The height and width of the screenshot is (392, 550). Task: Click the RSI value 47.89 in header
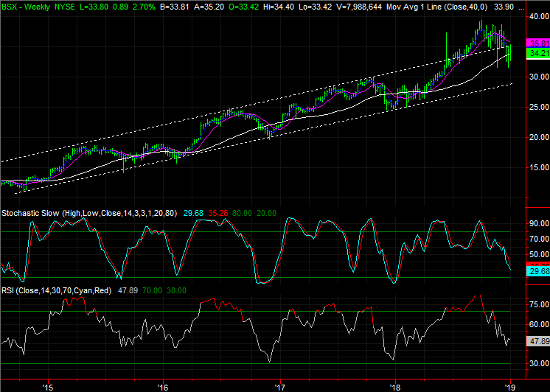click(128, 290)
